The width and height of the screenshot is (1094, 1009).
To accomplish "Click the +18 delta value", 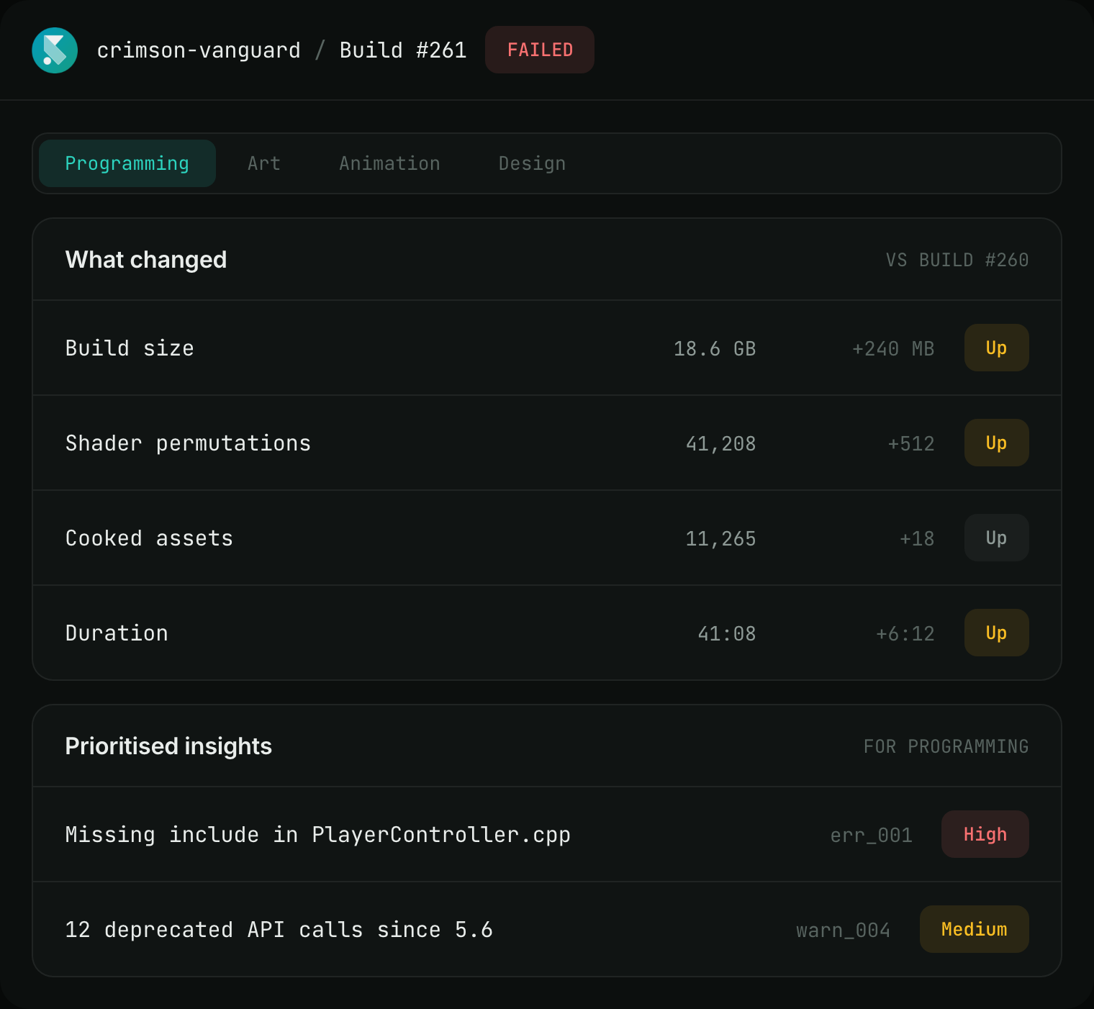I will (x=917, y=538).
